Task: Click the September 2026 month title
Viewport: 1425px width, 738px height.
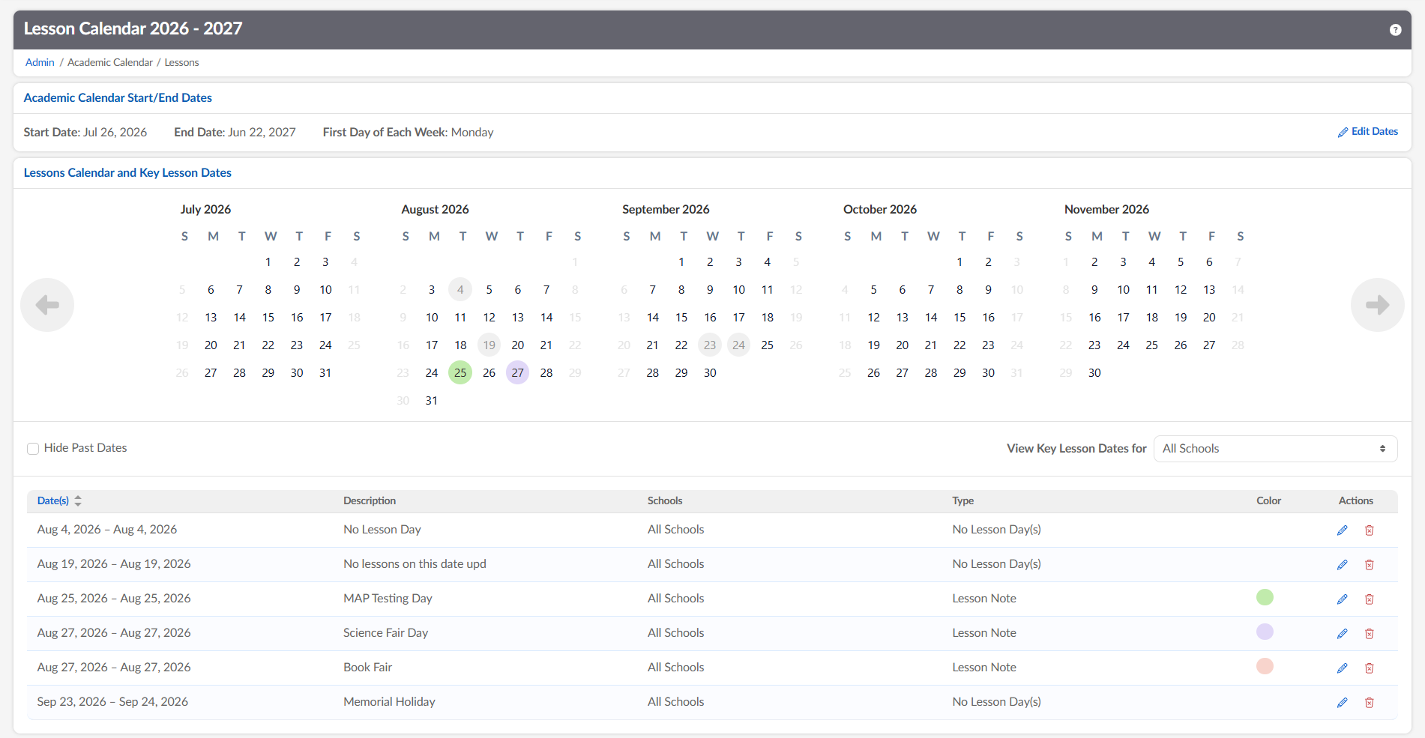Action: 666,209
